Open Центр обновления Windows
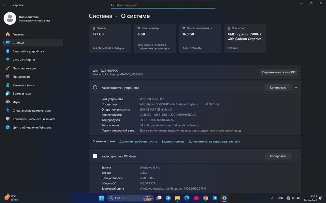The width and height of the screenshot is (326, 203). (x=33, y=128)
